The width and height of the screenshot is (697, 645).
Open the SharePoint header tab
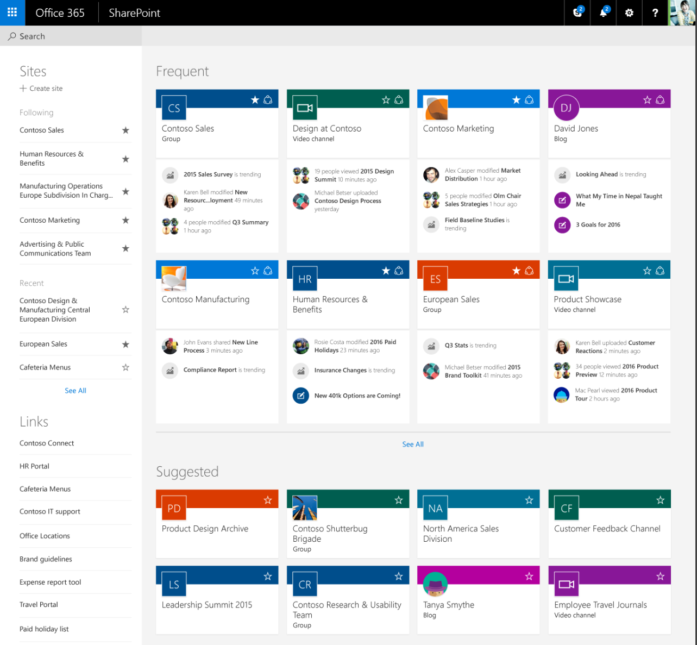point(134,12)
